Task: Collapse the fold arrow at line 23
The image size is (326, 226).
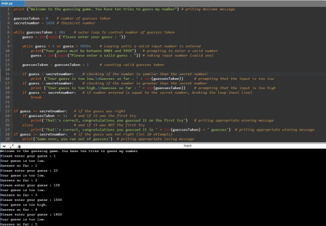Action: pyautogui.click(x=11, y=111)
